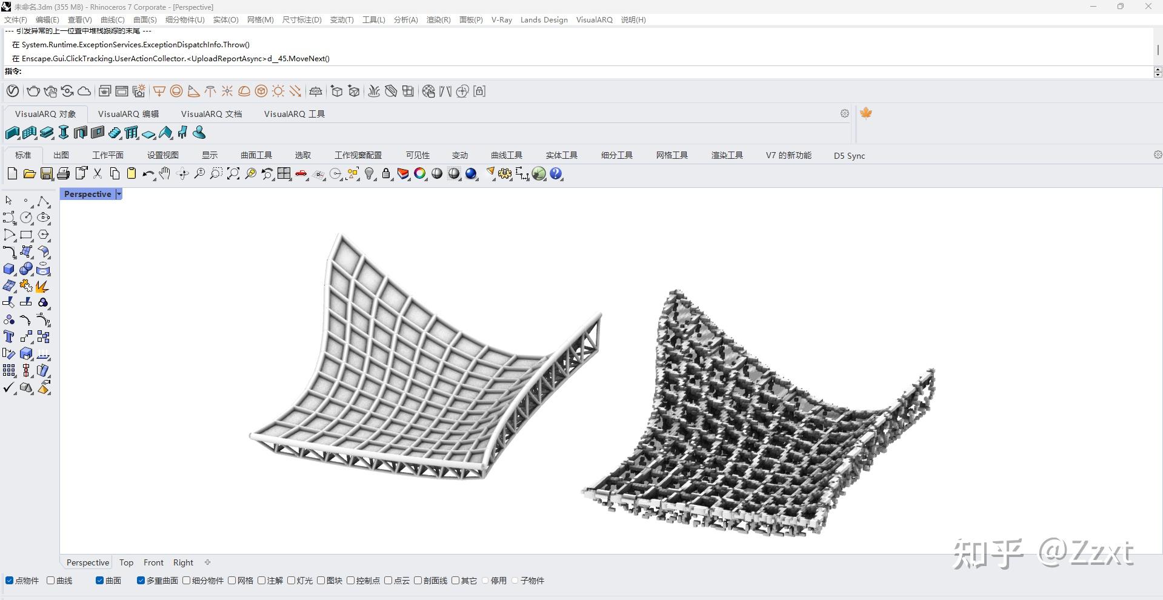
Task: Open the V-Ray menu
Action: point(502,20)
